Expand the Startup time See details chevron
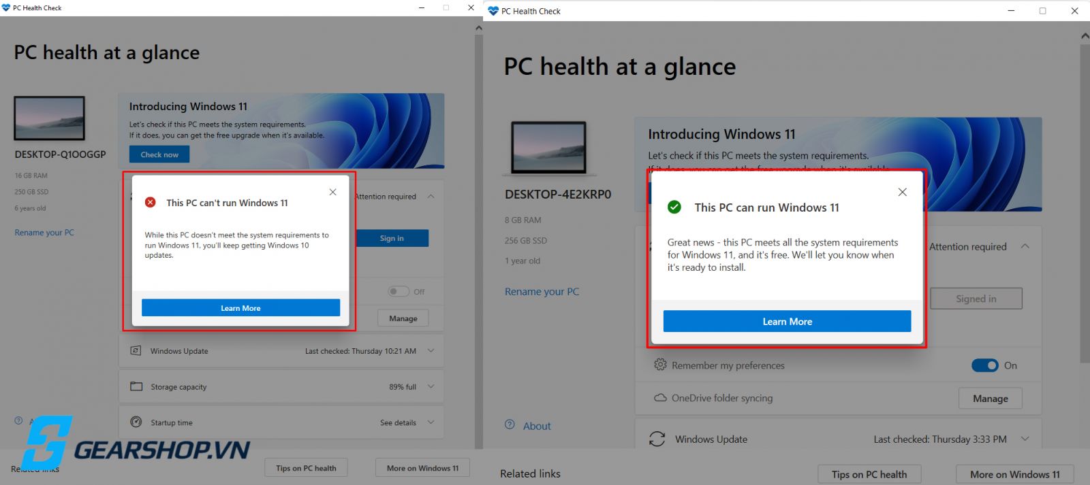 (x=431, y=422)
